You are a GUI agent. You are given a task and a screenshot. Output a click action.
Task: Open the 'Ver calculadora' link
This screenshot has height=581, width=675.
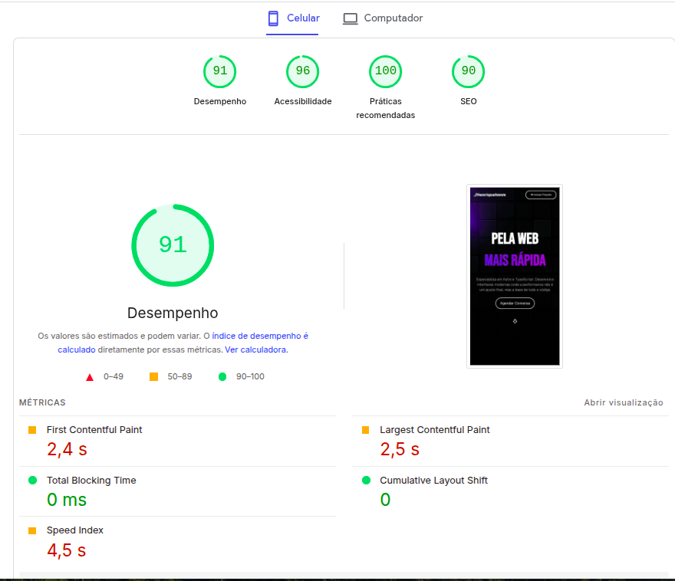point(255,350)
